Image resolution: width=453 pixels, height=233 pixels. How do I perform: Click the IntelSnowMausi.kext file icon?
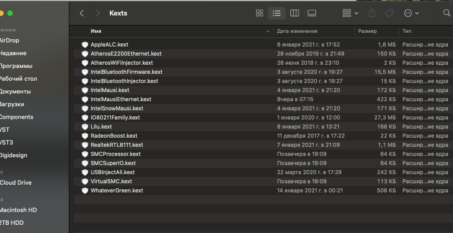(x=85, y=109)
